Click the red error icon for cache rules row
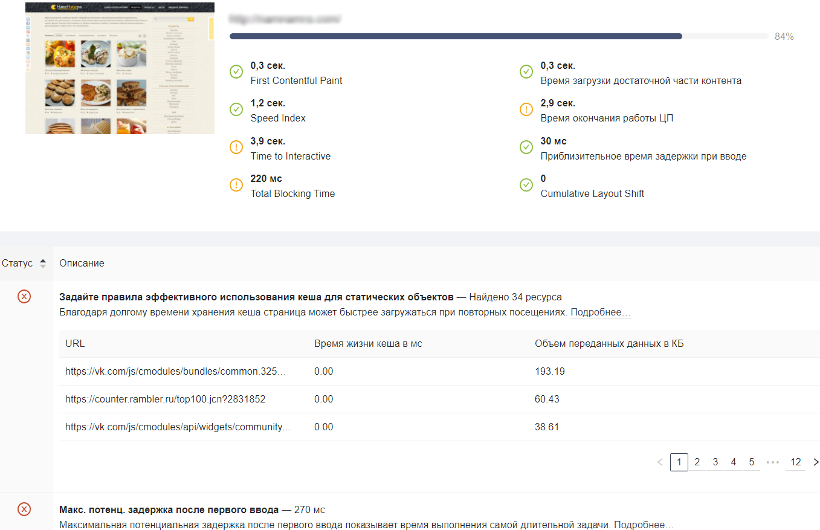This screenshot has height=530, width=820. coord(24,296)
